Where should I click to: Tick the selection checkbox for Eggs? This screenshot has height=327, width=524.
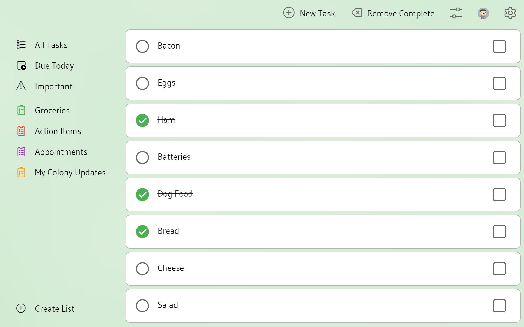click(x=499, y=83)
